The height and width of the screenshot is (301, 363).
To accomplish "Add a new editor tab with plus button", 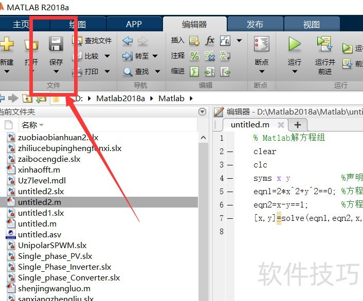I will click(x=298, y=125).
